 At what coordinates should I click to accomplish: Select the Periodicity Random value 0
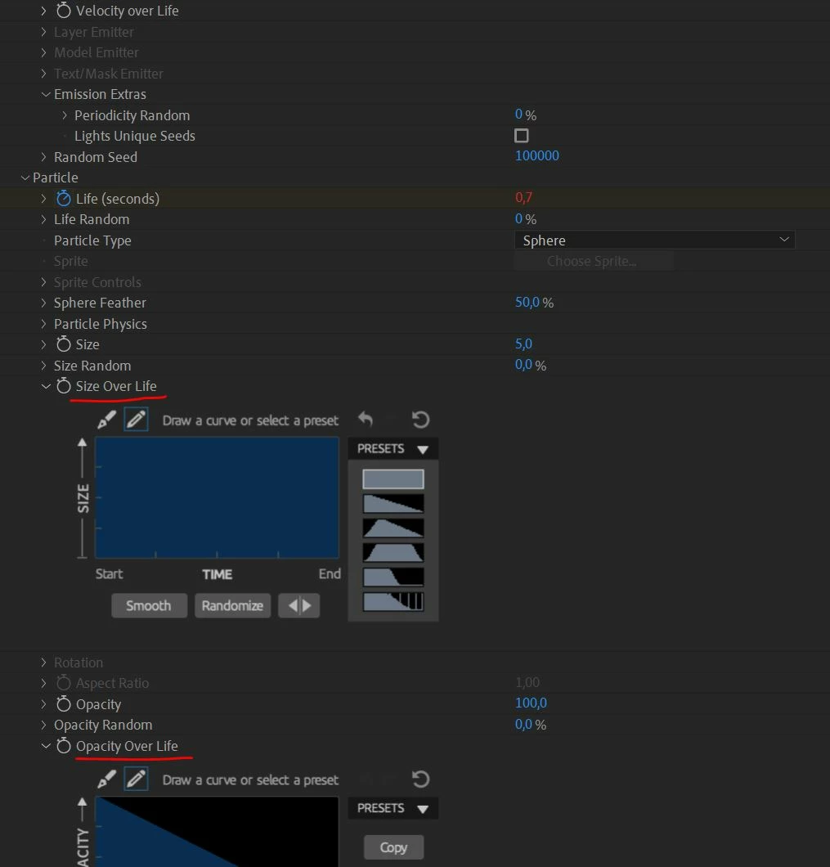pos(518,114)
